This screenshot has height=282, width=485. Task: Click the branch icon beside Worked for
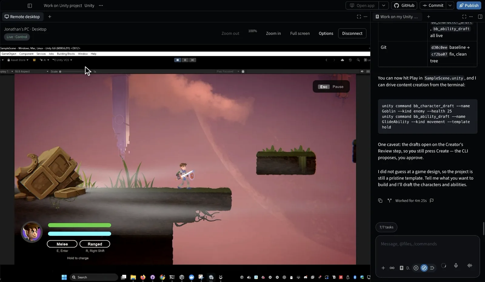tap(390, 200)
